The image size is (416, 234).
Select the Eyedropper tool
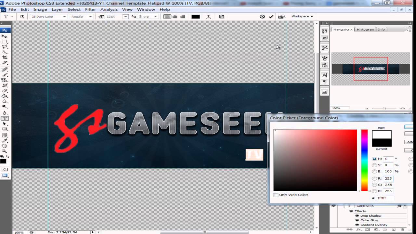pyautogui.click(x=5, y=140)
